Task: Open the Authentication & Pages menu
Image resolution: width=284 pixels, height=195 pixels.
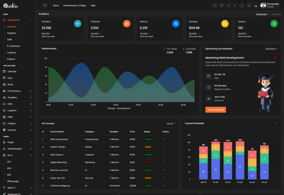Action: (75, 6)
